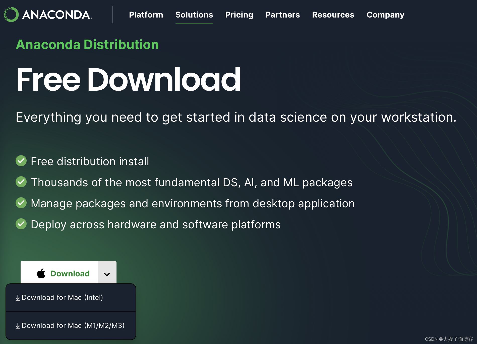Image resolution: width=477 pixels, height=344 pixels.
Task: Click the Apple Download button
Action: [59, 272]
